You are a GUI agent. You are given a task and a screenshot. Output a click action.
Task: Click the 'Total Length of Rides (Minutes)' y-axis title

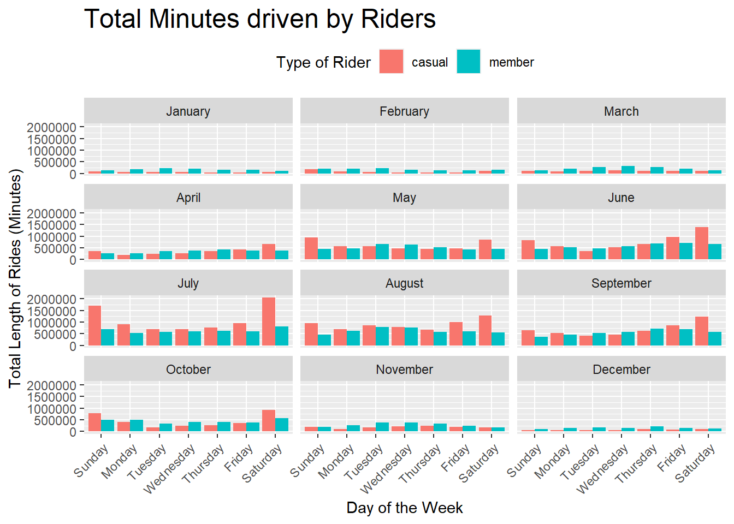[x=15, y=278]
